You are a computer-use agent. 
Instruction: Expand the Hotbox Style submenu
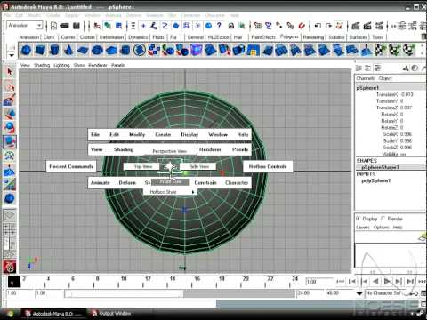point(170,192)
